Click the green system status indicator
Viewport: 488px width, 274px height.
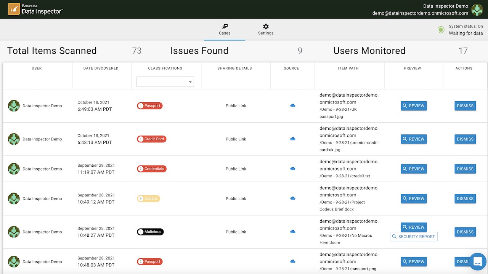coord(441,30)
